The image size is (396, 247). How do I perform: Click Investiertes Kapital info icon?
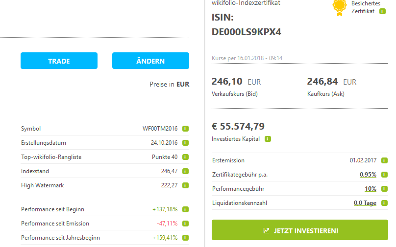(268, 139)
